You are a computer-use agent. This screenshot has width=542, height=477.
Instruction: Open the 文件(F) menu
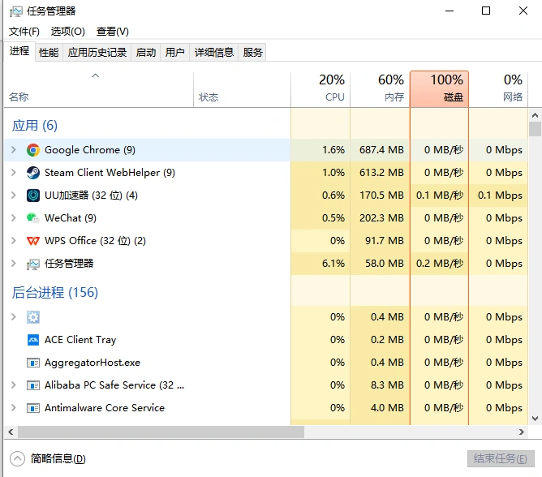pyautogui.click(x=24, y=32)
